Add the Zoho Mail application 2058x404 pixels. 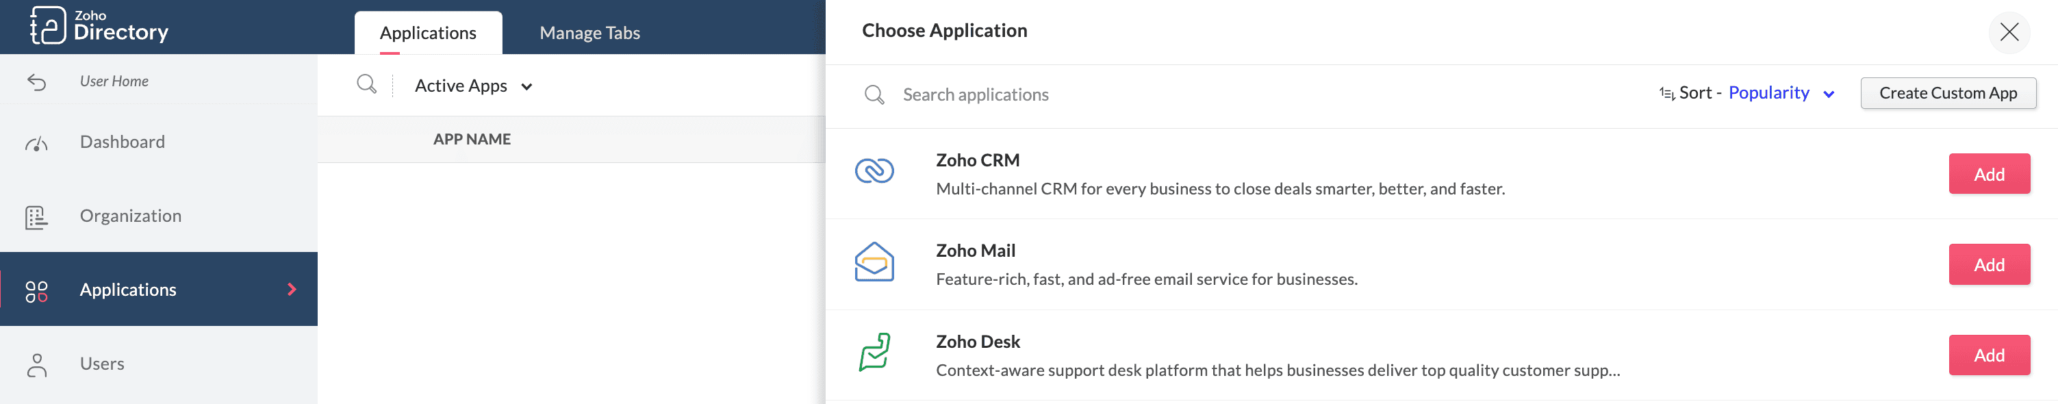click(1988, 264)
